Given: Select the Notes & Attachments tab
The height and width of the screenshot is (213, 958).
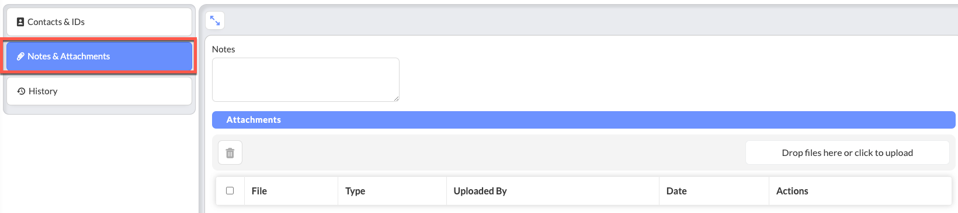Looking at the screenshot, I should (99, 56).
